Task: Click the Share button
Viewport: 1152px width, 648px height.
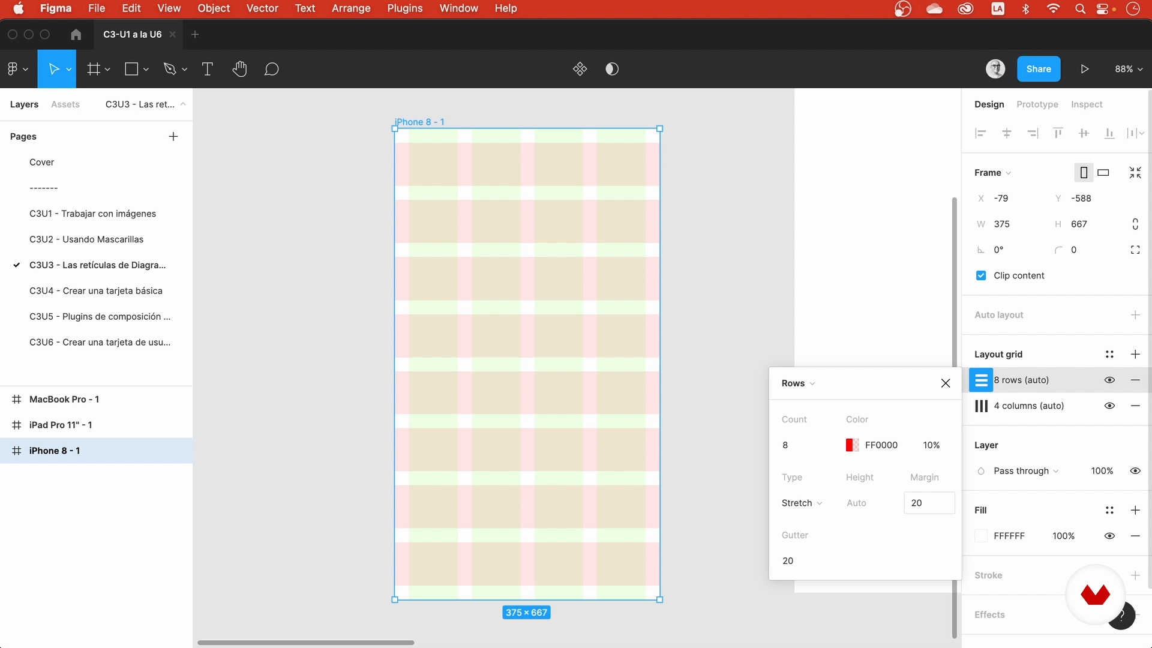Action: click(1039, 69)
